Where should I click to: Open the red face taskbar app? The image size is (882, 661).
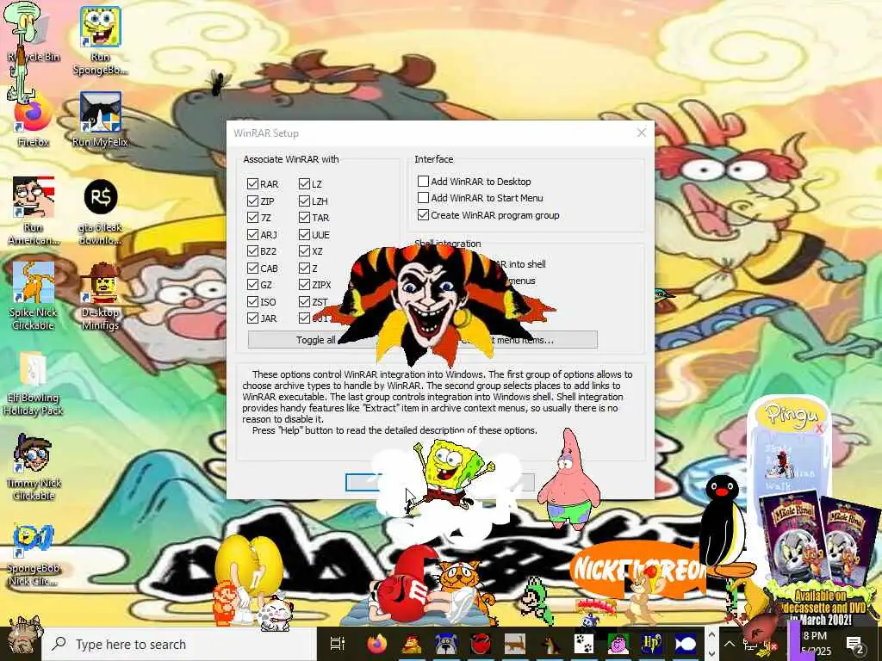pyautogui.click(x=481, y=644)
